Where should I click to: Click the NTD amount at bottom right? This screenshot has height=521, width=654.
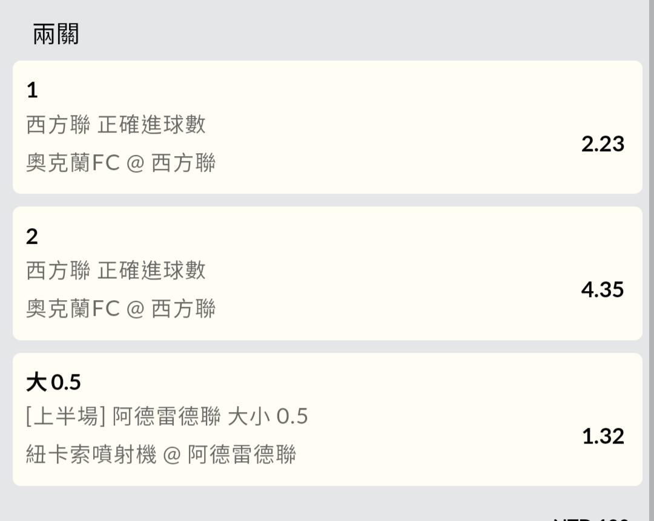click(x=590, y=518)
